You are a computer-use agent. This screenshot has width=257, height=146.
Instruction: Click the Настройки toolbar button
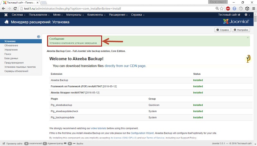[241, 30]
